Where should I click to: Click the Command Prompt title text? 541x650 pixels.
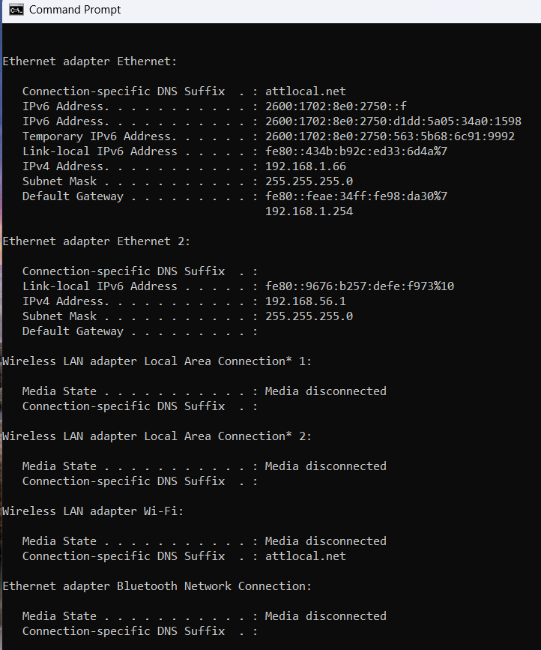pos(75,10)
